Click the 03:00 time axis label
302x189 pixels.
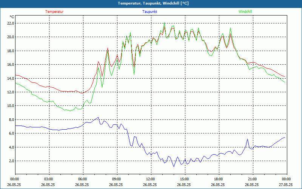point(49,179)
